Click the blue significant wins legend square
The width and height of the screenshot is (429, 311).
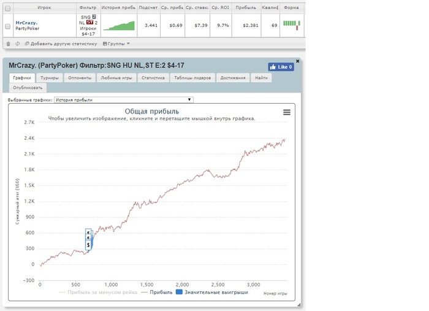(x=179, y=292)
